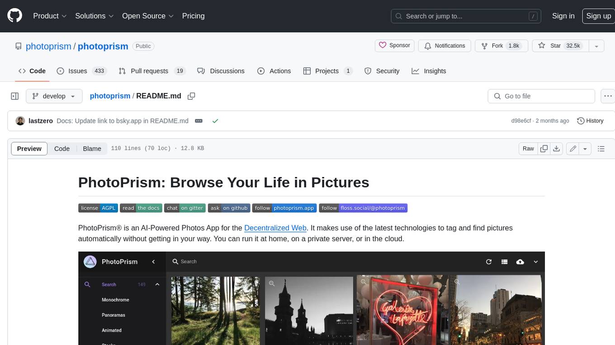The height and width of the screenshot is (345, 615).
Task: Expand the Solutions menu
Action: tap(94, 16)
